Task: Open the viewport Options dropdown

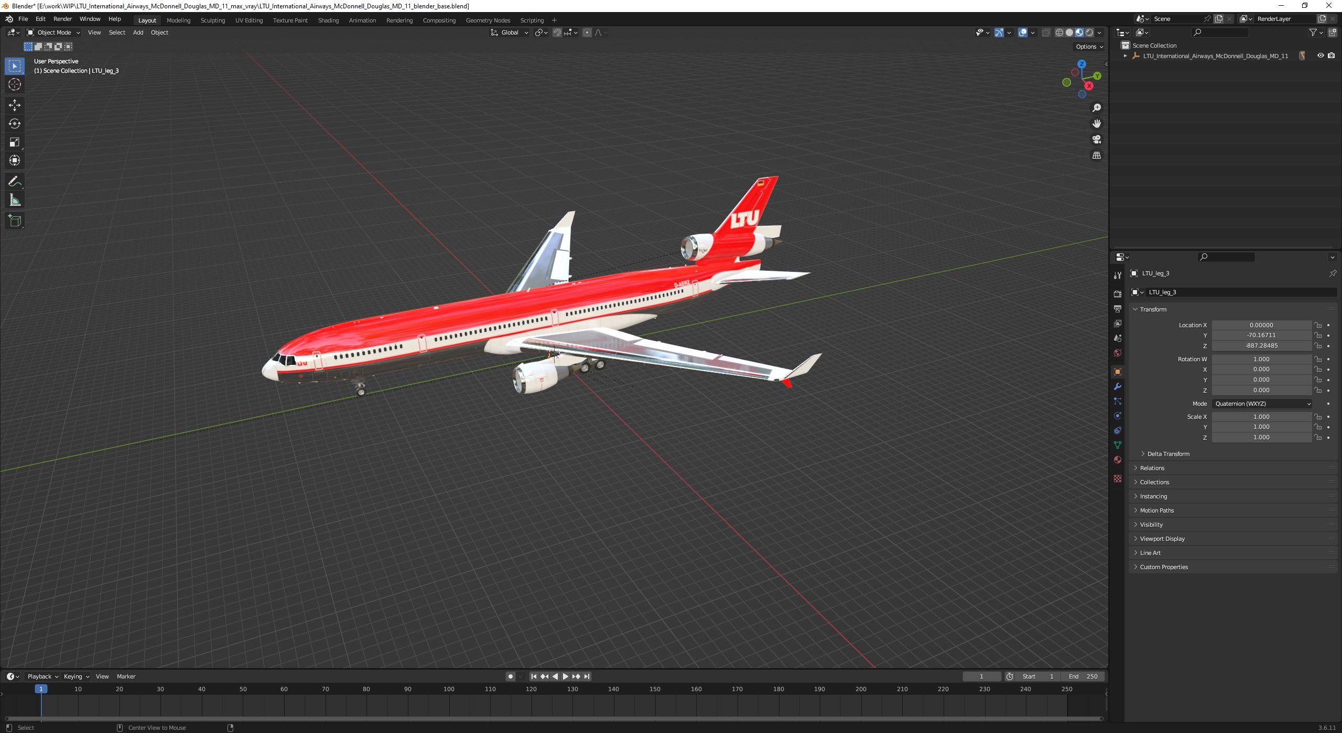Action: [1089, 47]
